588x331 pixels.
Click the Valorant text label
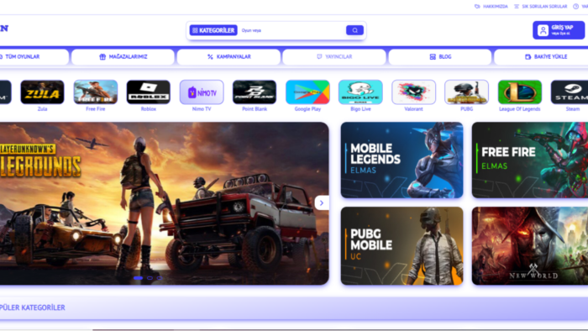413,109
